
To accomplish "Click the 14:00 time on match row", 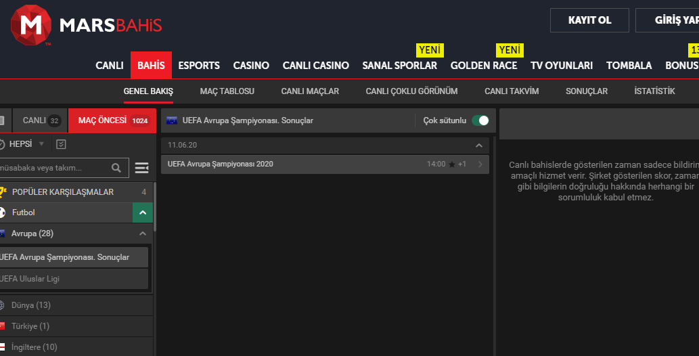I will click(436, 164).
